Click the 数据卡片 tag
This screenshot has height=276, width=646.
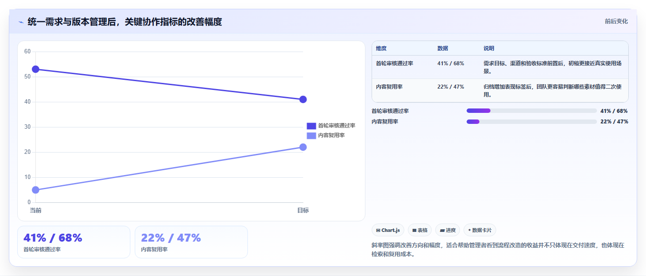pyautogui.click(x=480, y=230)
